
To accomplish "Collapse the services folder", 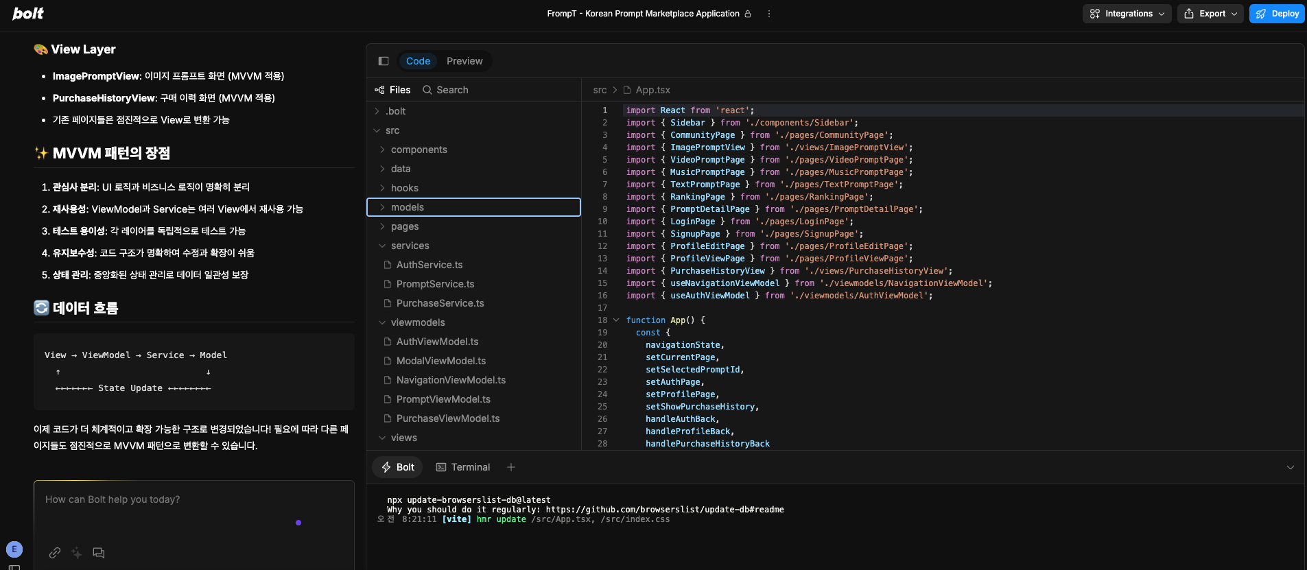I will click(x=473, y=246).
